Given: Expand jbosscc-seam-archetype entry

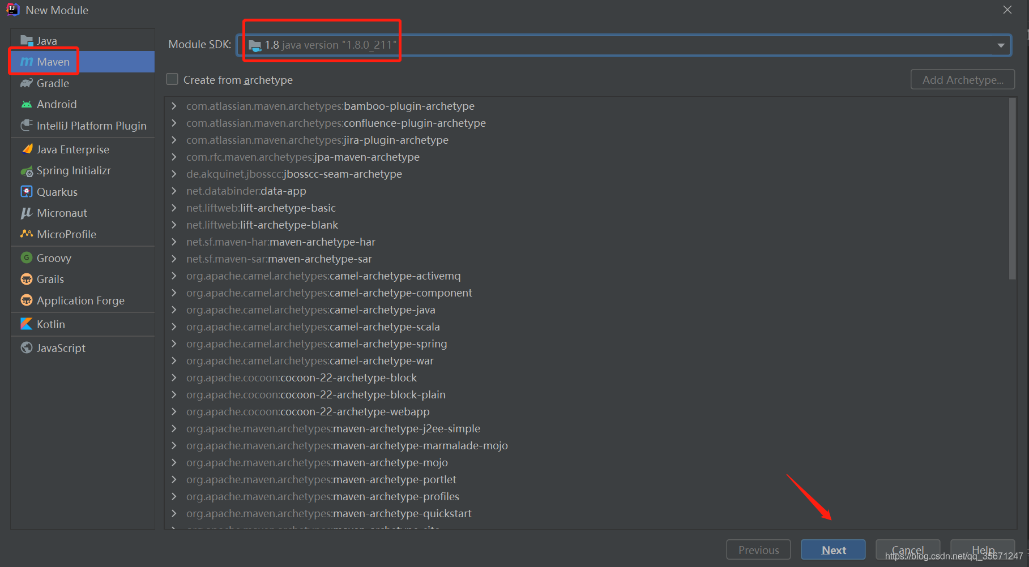Looking at the screenshot, I should pyautogui.click(x=174, y=174).
